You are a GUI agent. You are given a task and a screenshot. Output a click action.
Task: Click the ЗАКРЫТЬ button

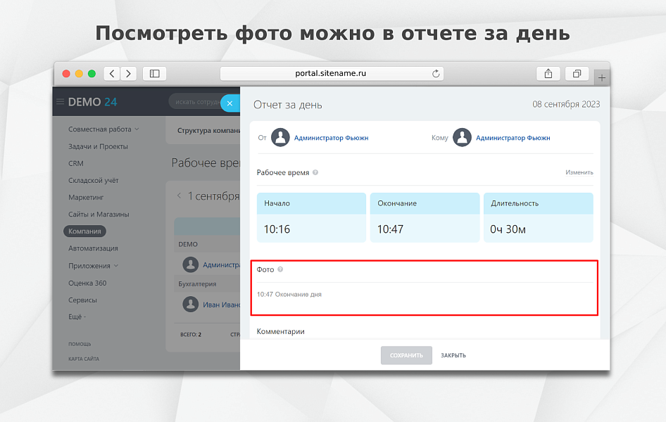pyautogui.click(x=453, y=355)
